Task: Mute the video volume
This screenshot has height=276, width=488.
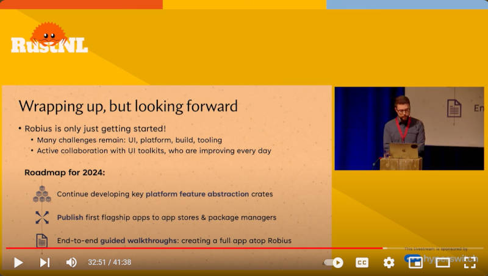Action: (71, 263)
